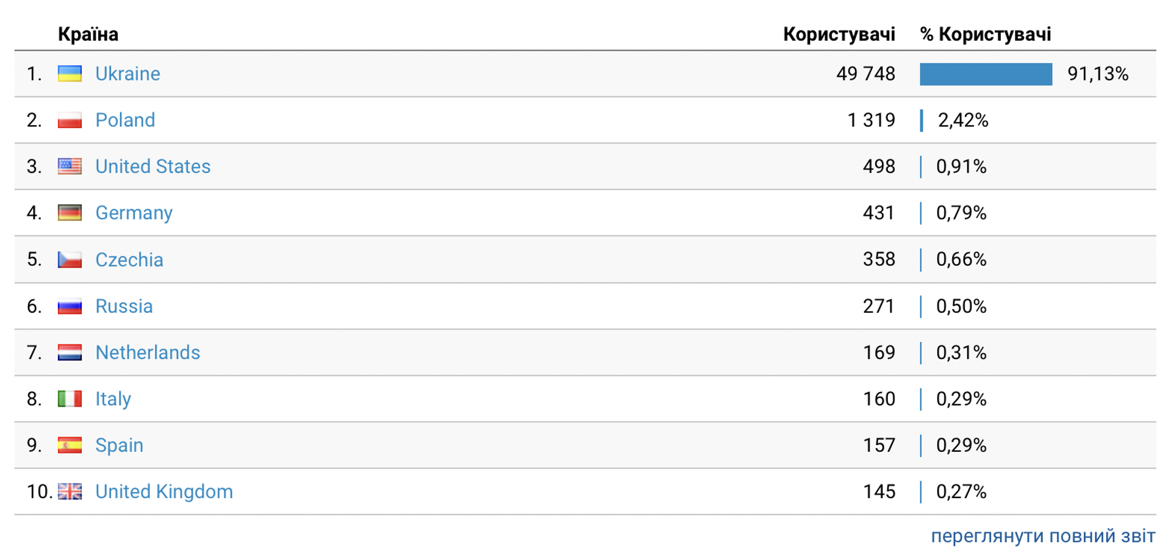Open the Poland country link
This screenshot has width=1171, height=556.
(x=125, y=120)
